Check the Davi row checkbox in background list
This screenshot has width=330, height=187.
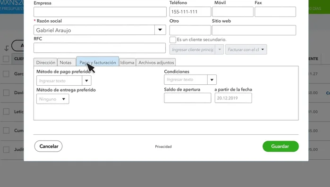pyautogui.click(x=6, y=93)
